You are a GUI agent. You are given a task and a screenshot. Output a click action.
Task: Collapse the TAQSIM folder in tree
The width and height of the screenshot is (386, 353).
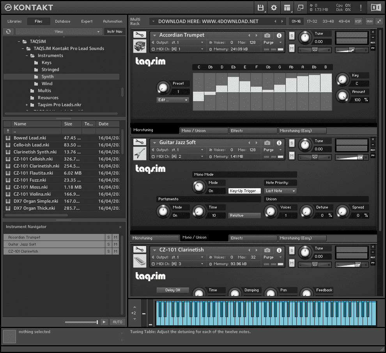click(19, 42)
